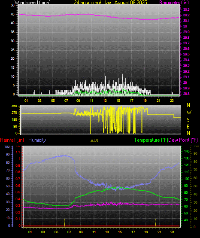
Task: Click the '24 hour graph day : August 08 2025' title
Action: (110, 2)
